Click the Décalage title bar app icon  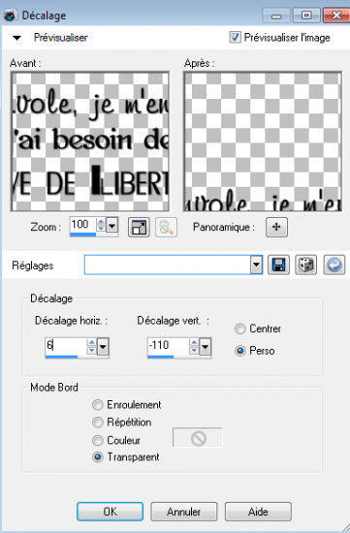(11, 15)
